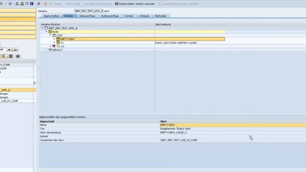Select the MAIN tree row label
The width and height of the screenshot is (306, 172).
(55, 32)
